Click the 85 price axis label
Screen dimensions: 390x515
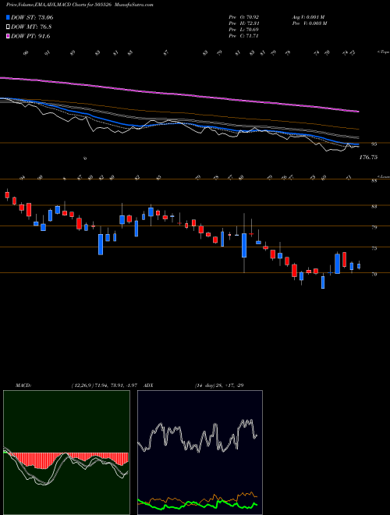coord(374,180)
